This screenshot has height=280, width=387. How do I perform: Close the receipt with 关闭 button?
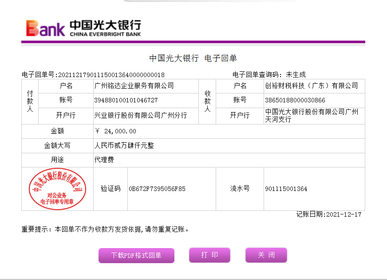266,255
